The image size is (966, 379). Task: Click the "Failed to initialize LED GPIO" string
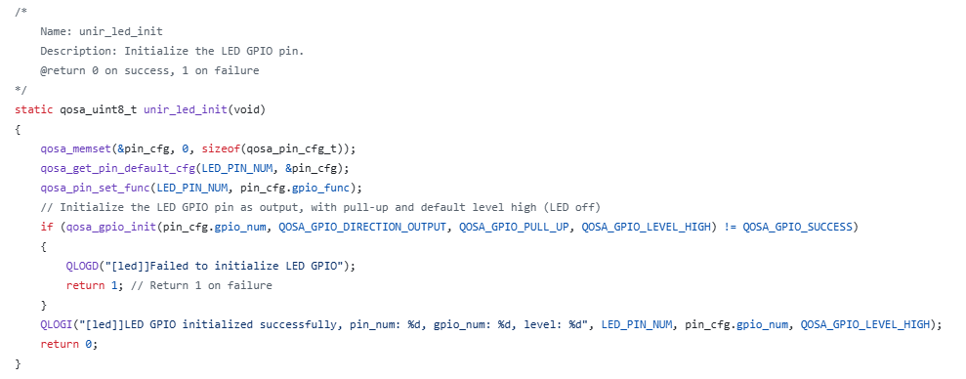[x=227, y=266]
